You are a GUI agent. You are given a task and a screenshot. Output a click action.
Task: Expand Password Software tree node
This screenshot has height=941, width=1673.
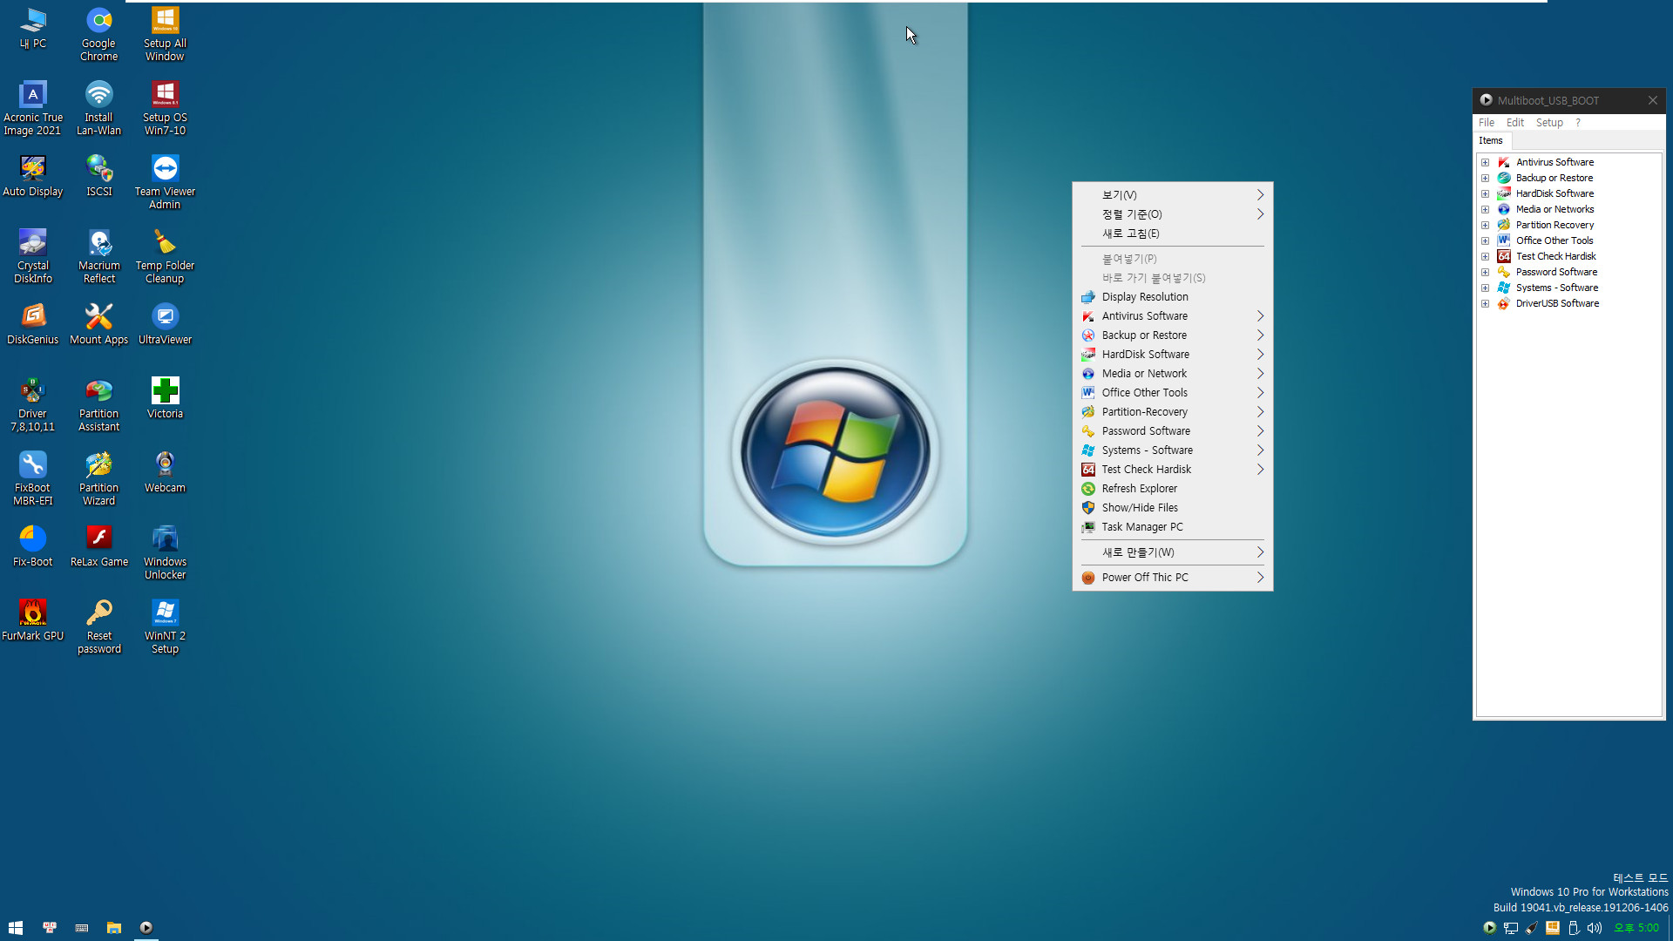point(1485,272)
